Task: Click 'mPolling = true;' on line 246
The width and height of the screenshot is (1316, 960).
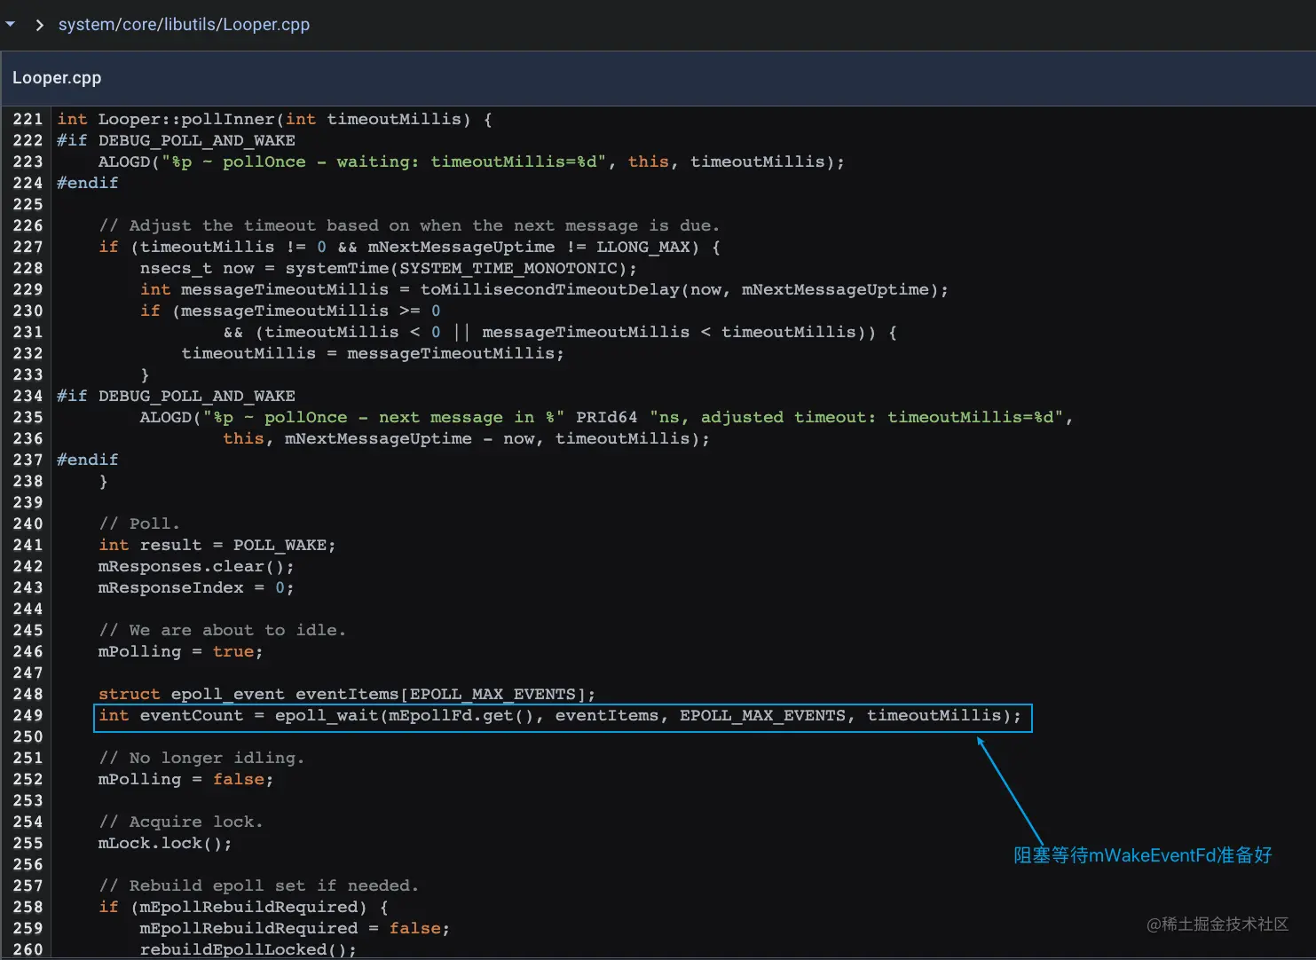Action: click(x=181, y=651)
